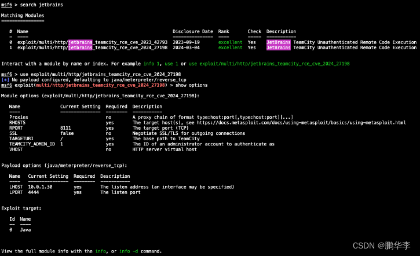
Task: Click the 'LHOST' option name
Action: pos(16,187)
